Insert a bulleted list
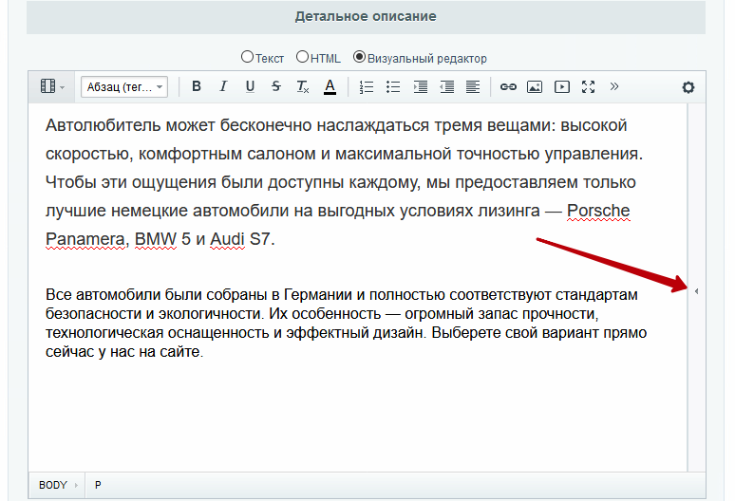 click(393, 87)
